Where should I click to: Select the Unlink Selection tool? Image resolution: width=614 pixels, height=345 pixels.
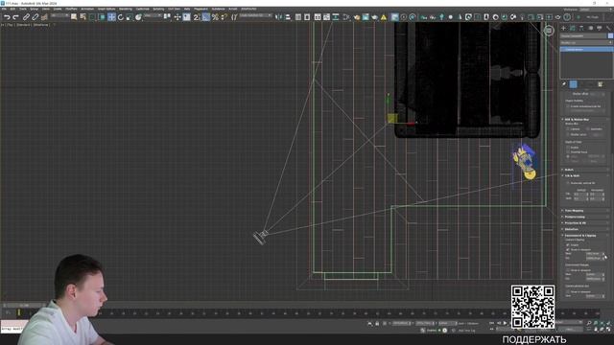[x=35, y=17]
